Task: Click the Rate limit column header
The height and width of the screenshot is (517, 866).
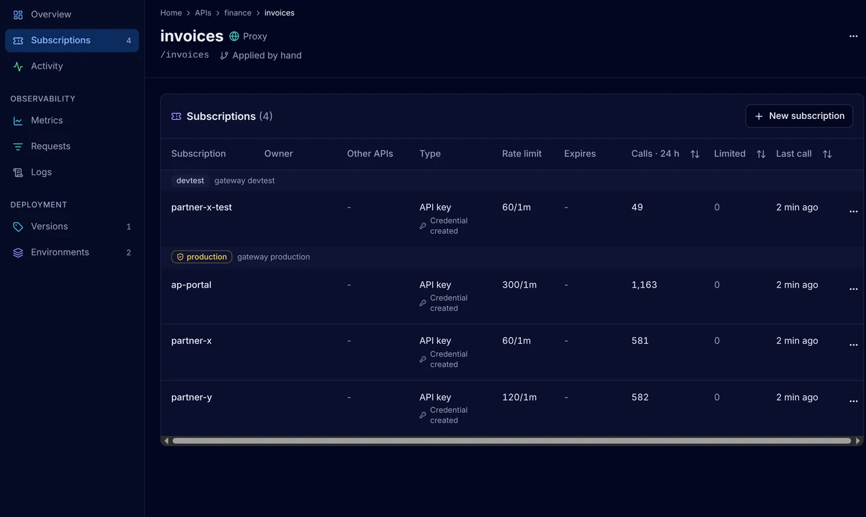Action: point(522,154)
